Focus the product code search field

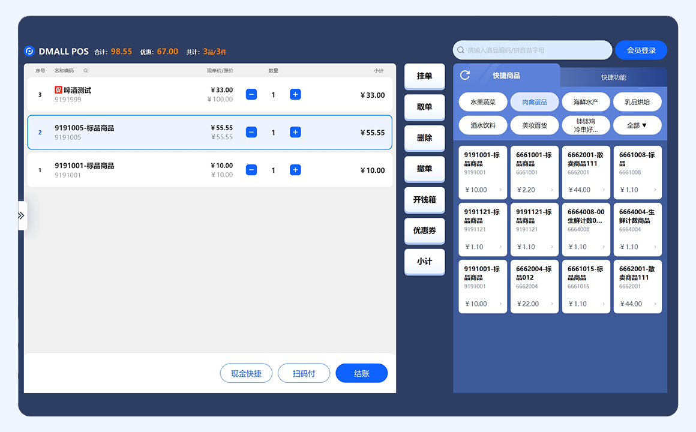(x=533, y=50)
